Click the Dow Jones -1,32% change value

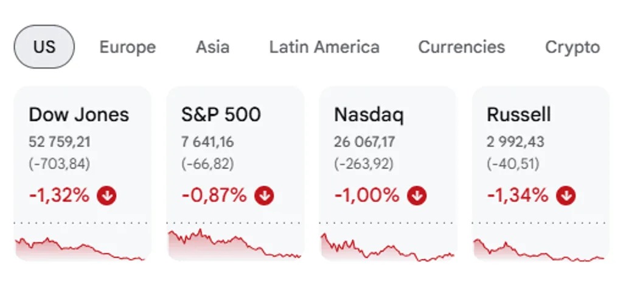(59, 195)
